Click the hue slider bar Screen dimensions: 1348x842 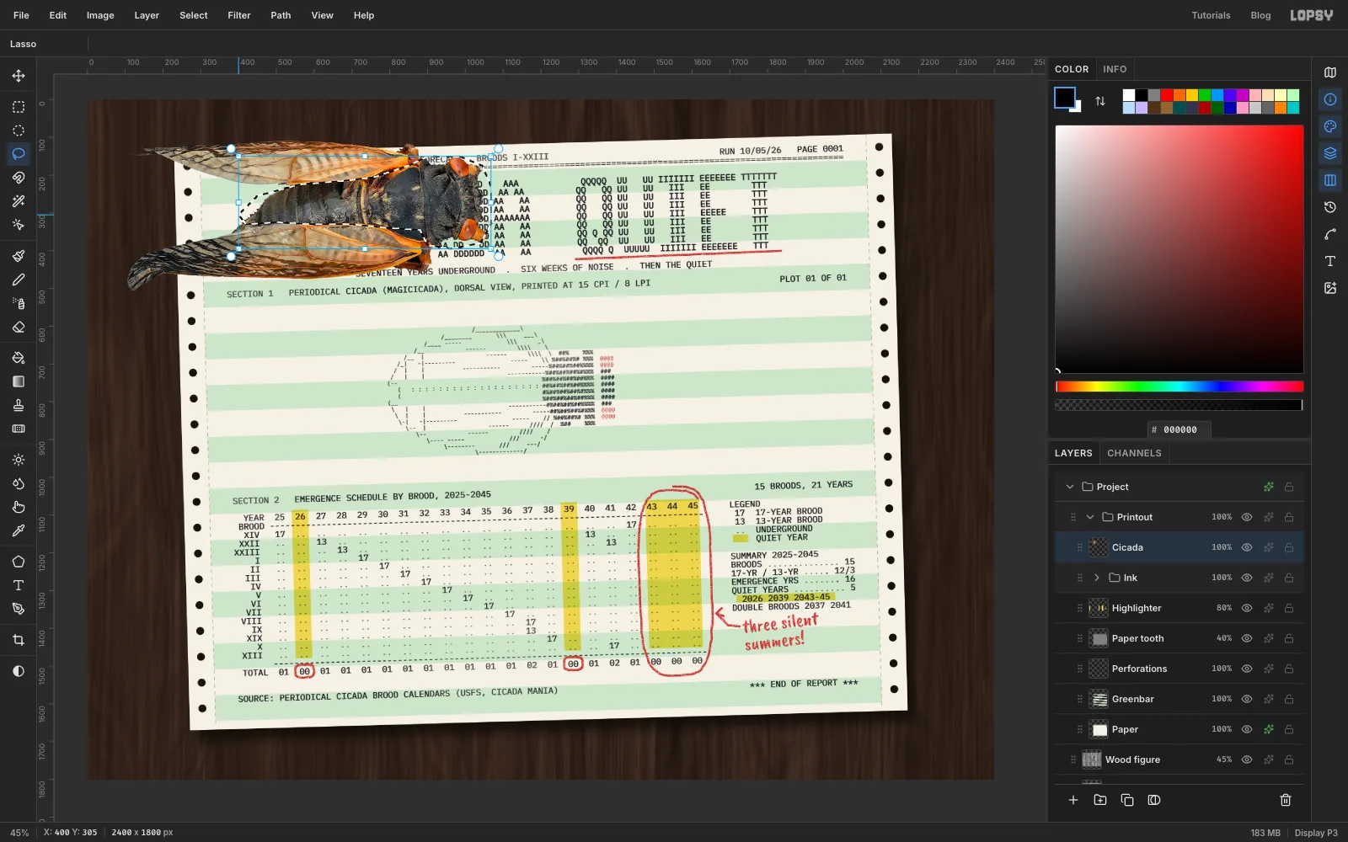(1179, 386)
